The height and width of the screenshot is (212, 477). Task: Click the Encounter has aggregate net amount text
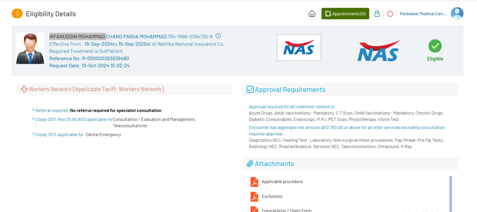click(x=347, y=131)
